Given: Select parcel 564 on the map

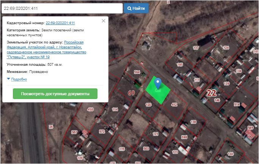Looking at the screenshot, I should pyautogui.click(x=137, y=72).
